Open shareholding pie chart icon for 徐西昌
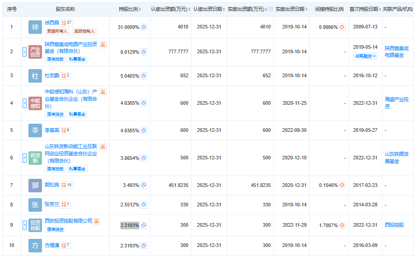The image size is (417, 256). (x=144, y=27)
